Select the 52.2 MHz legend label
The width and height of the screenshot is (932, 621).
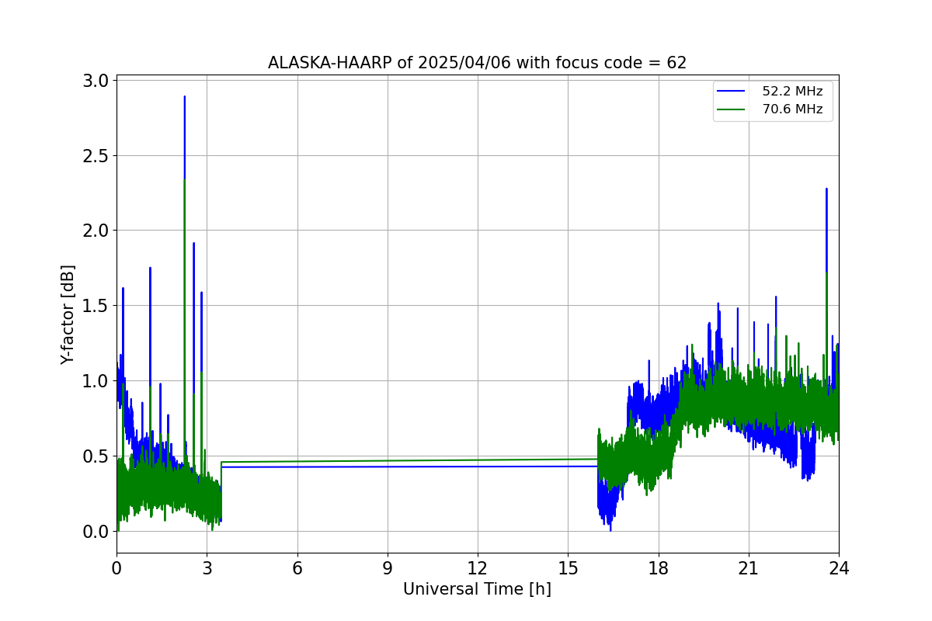pyautogui.click(x=792, y=92)
